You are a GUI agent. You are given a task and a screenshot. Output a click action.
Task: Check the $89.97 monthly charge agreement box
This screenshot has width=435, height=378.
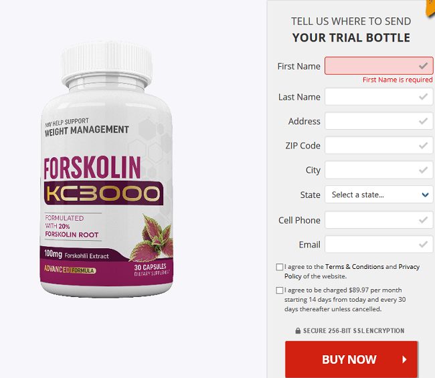coord(280,290)
